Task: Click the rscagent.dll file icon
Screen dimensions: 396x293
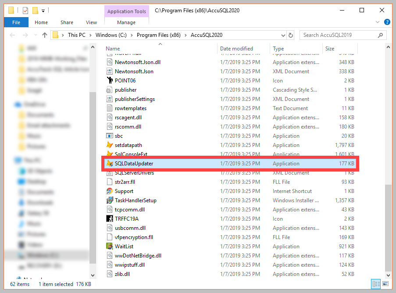Action: click(x=110, y=118)
